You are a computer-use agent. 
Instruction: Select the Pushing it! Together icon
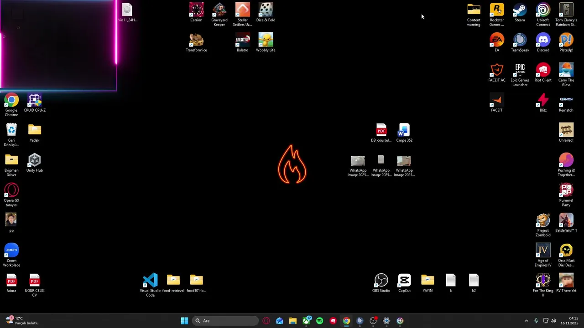coord(566,165)
